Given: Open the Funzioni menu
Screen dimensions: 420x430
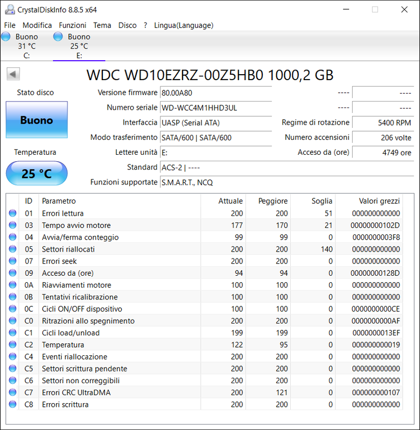Looking at the screenshot, I should click(73, 25).
